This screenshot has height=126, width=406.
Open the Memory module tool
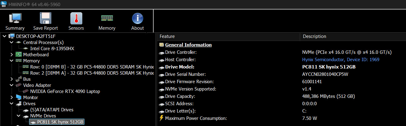(107, 21)
